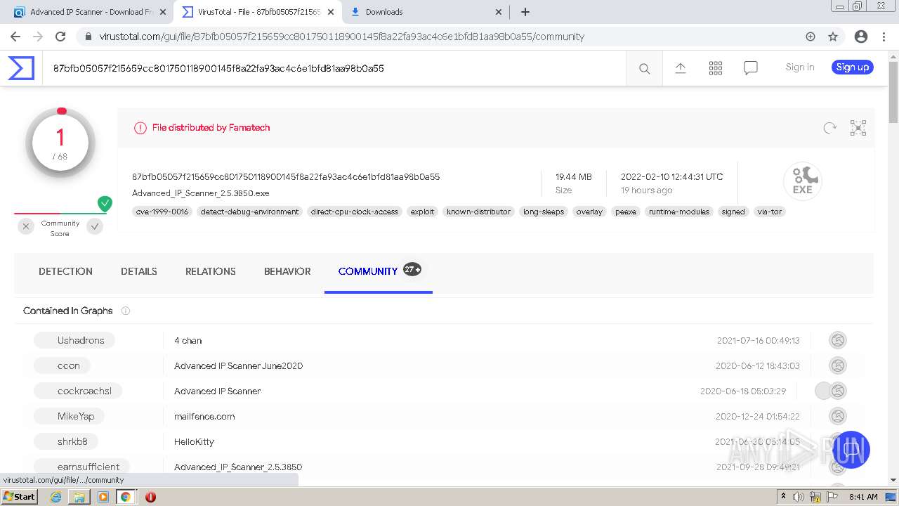The width and height of the screenshot is (899, 506).
Task: Click the install plus icon in address bar
Action: tap(811, 37)
